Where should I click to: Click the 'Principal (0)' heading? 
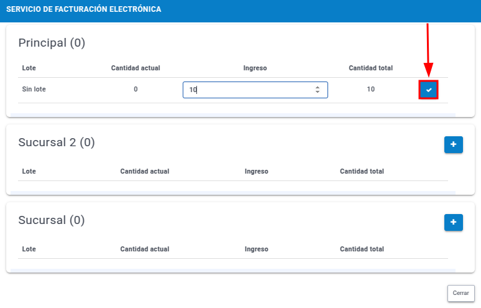coord(52,43)
